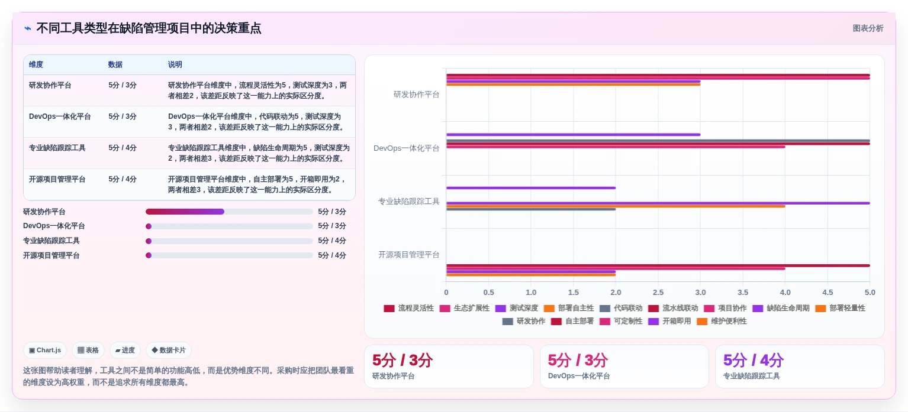The height and width of the screenshot is (412, 908).
Task: Click the progress score next to 专业缺陷跟踪工具 bar
Action: pos(332,241)
